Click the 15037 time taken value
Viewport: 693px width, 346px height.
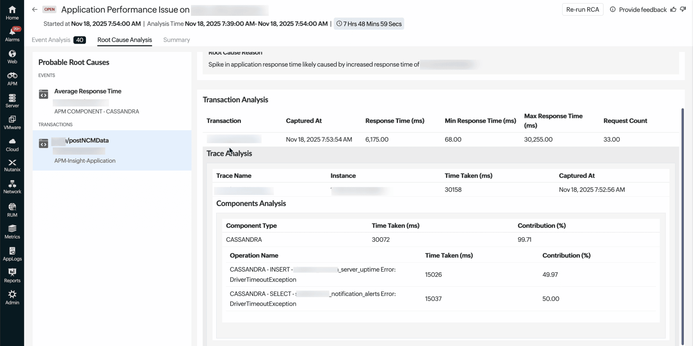pos(433,299)
